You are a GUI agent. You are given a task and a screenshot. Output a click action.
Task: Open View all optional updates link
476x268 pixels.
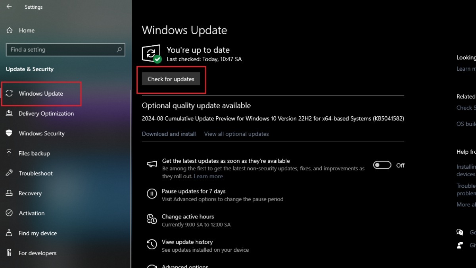click(x=236, y=134)
